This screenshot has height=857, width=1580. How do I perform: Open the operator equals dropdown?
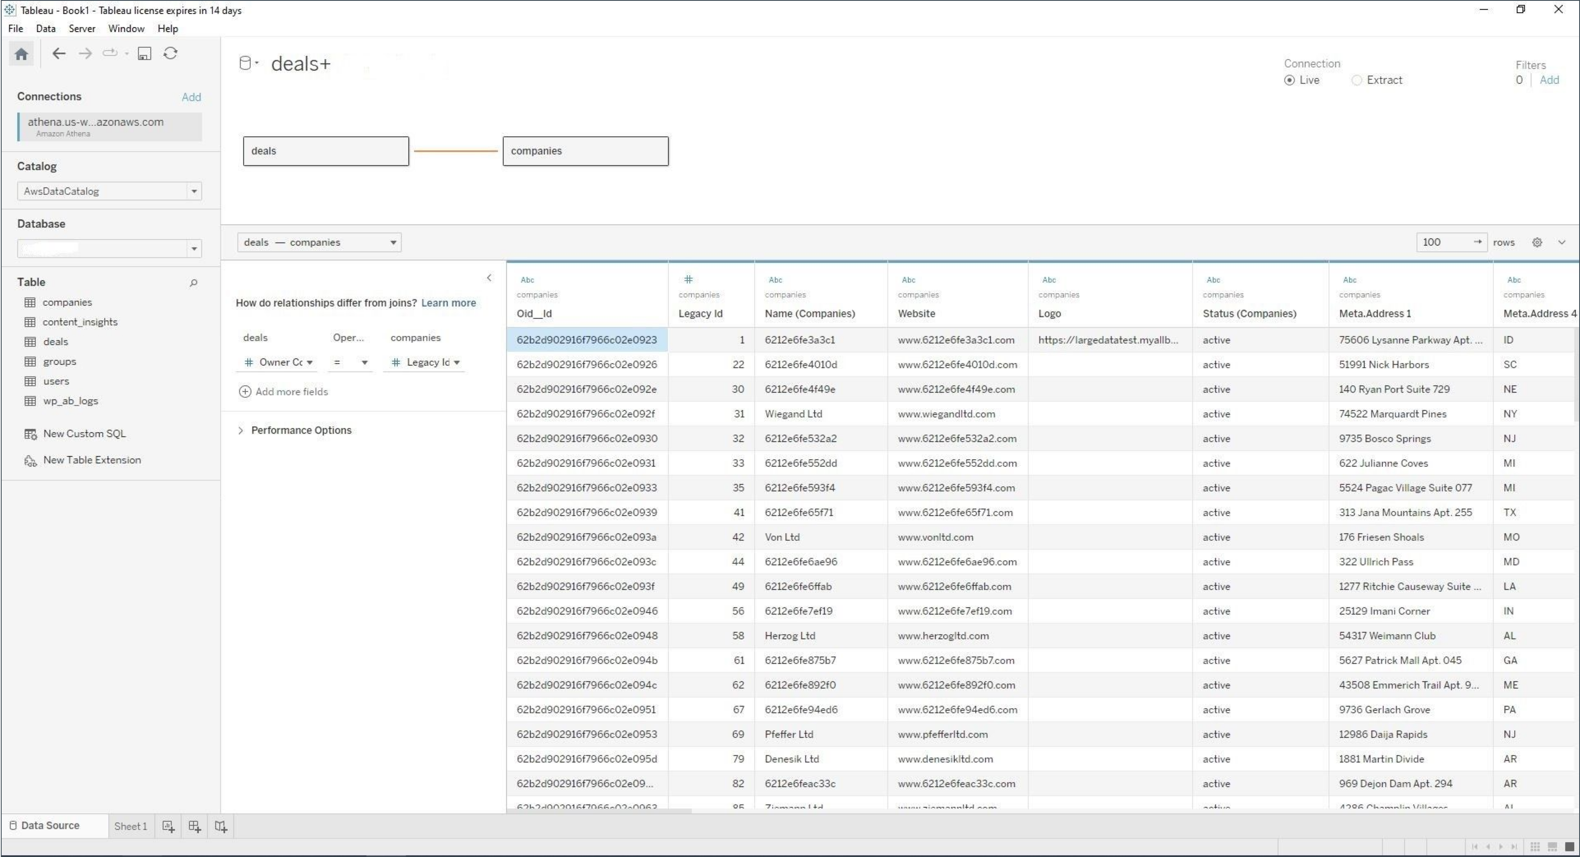(x=350, y=362)
